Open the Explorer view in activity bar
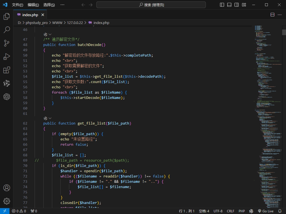The height and width of the screenshot is (214, 286). pyautogui.click(x=7, y=16)
